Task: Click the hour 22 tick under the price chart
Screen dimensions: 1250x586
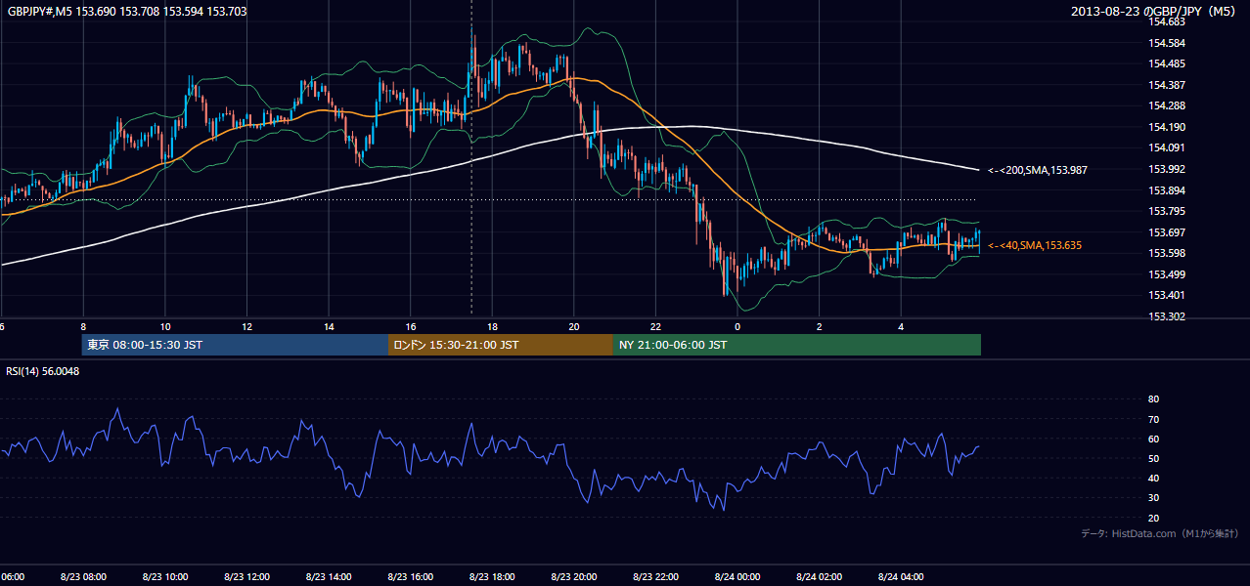Action: tap(655, 326)
